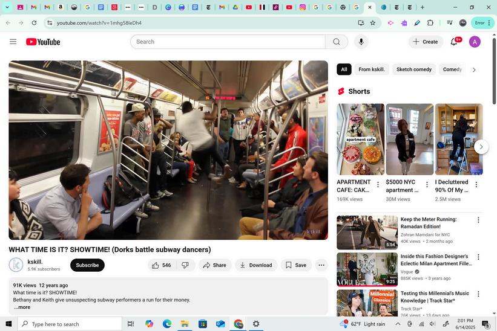Open kskill. channel name link
The image size is (497, 331).
pyautogui.click(x=35, y=262)
